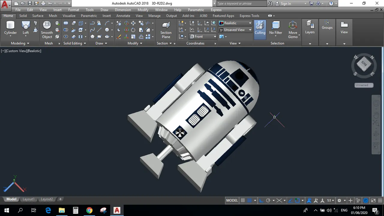Click the Unnamed UCS button below ViewCube
The width and height of the screenshot is (384, 216).
point(364,85)
